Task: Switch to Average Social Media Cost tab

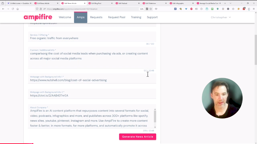Action: pos(208,3)
